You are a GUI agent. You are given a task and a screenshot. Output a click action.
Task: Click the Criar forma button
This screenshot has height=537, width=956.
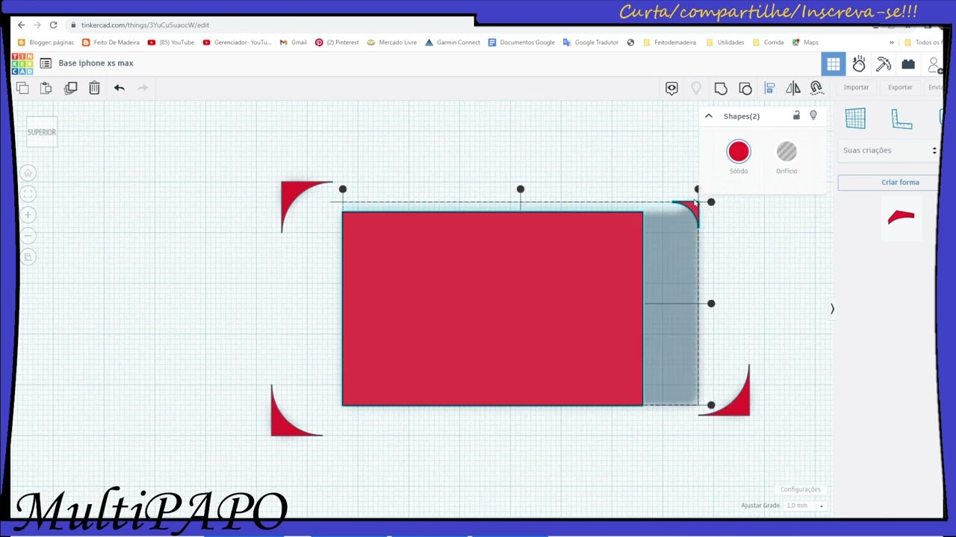click(889, 182)
